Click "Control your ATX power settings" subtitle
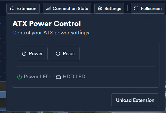The height and width of the screenshot is (113, 166). coord(51,33)
